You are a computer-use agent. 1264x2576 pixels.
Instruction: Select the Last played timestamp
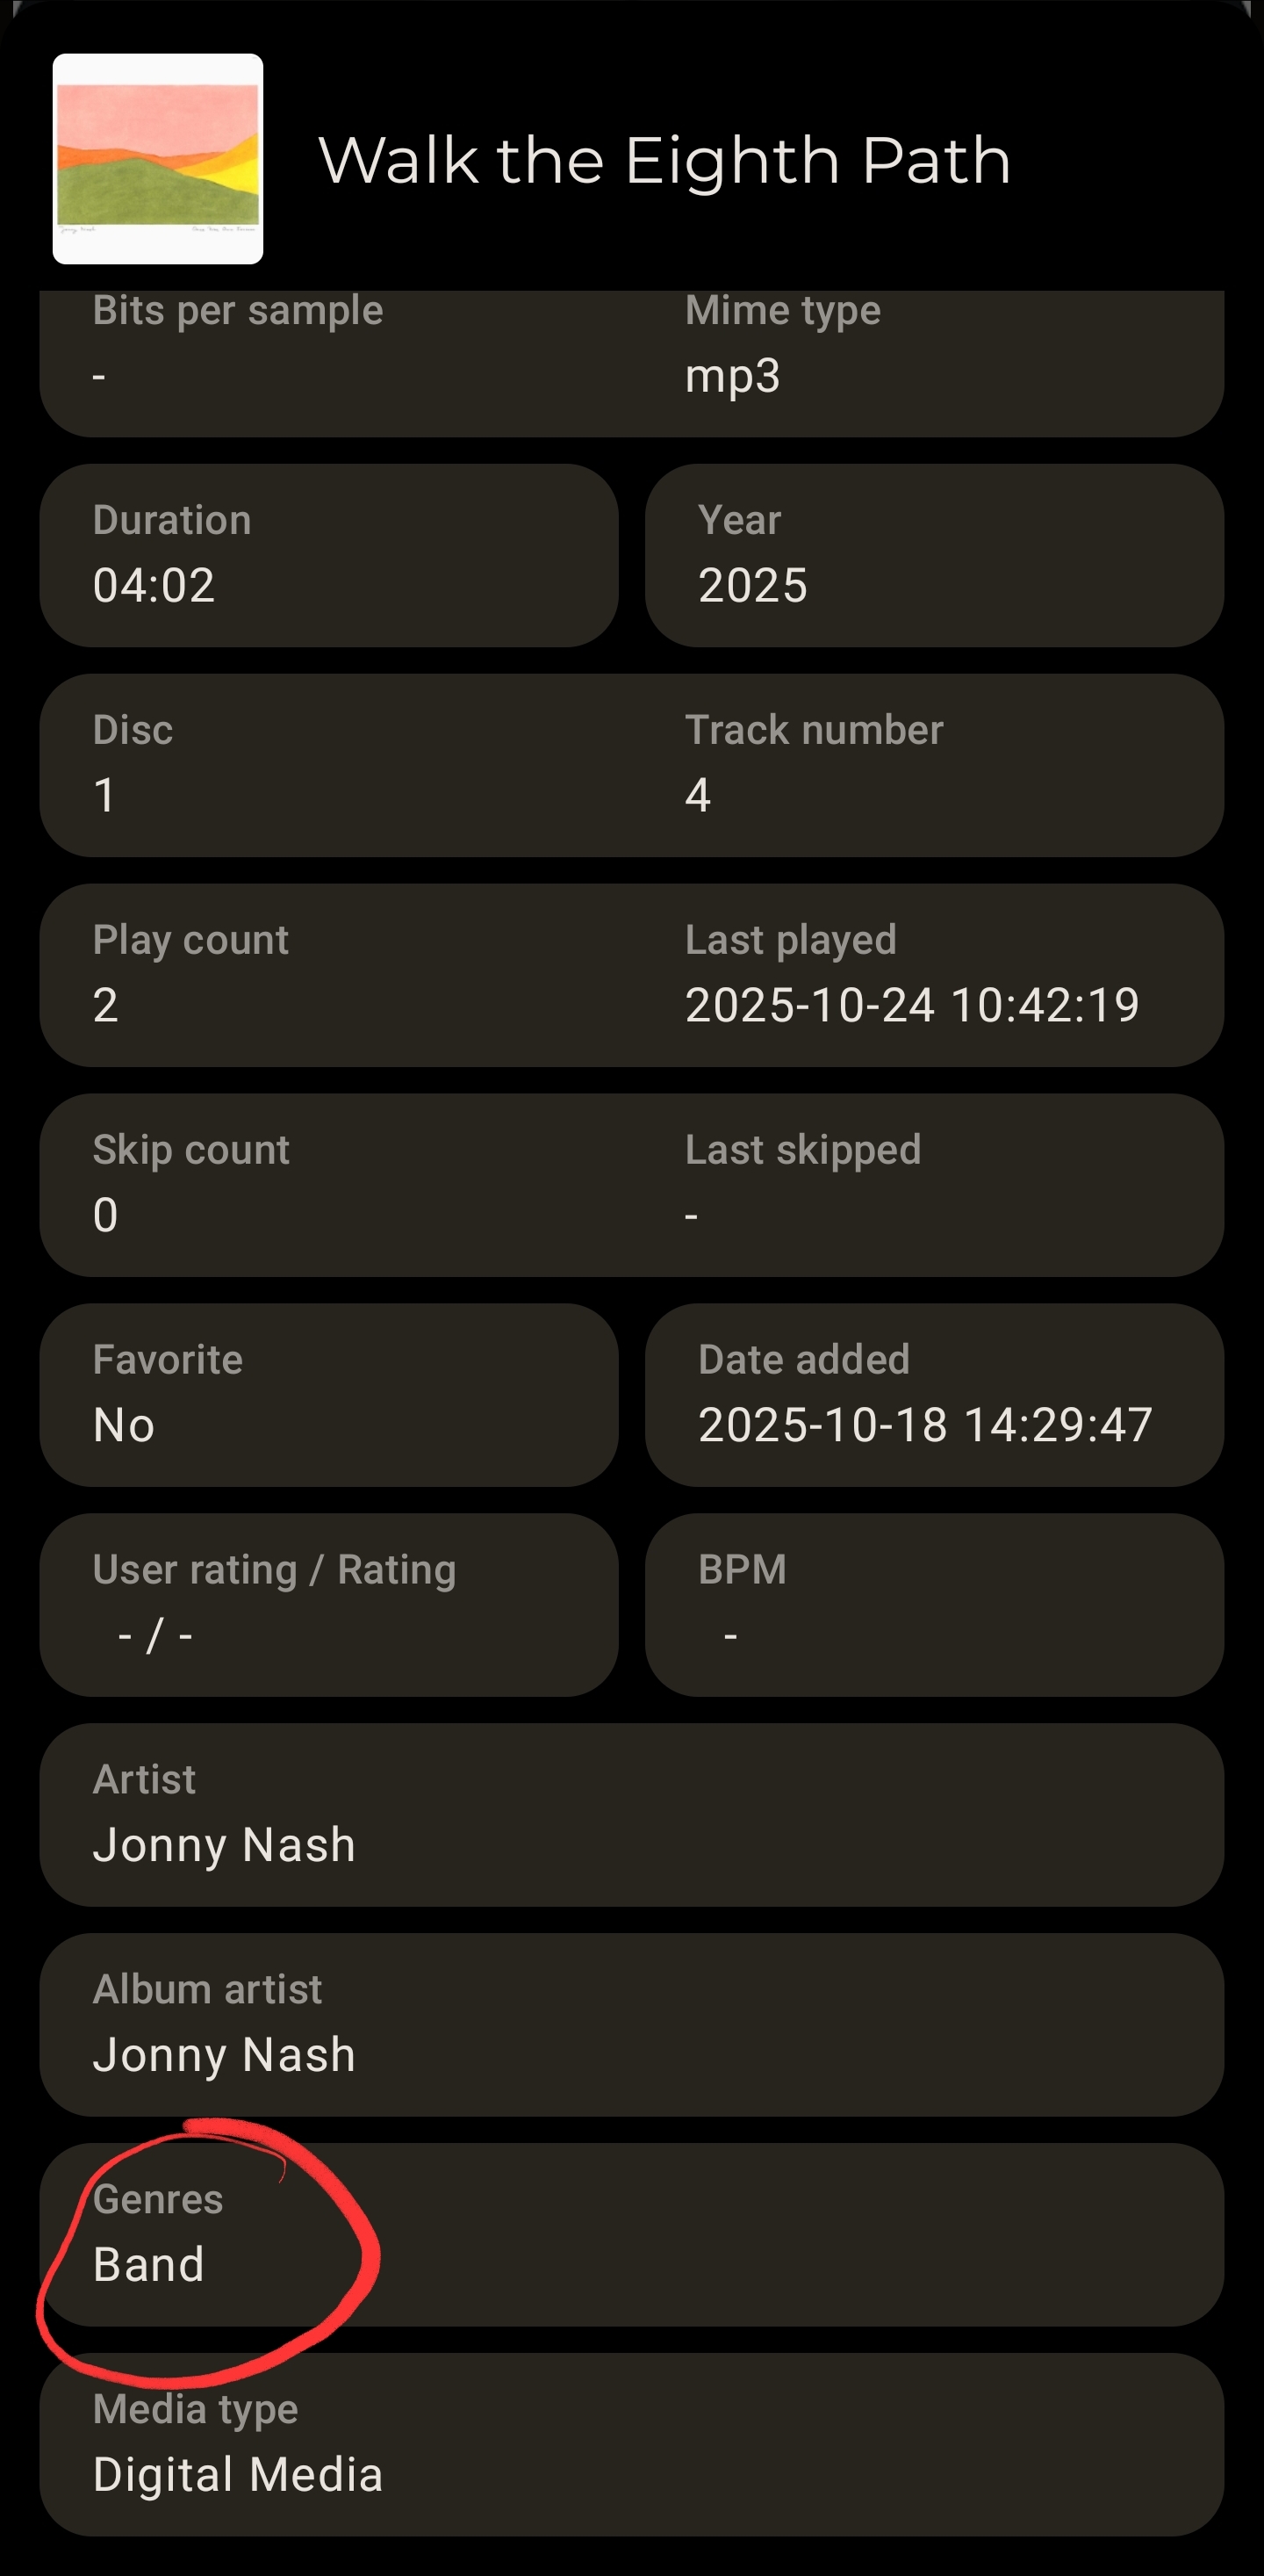[x=911, y=1005]
